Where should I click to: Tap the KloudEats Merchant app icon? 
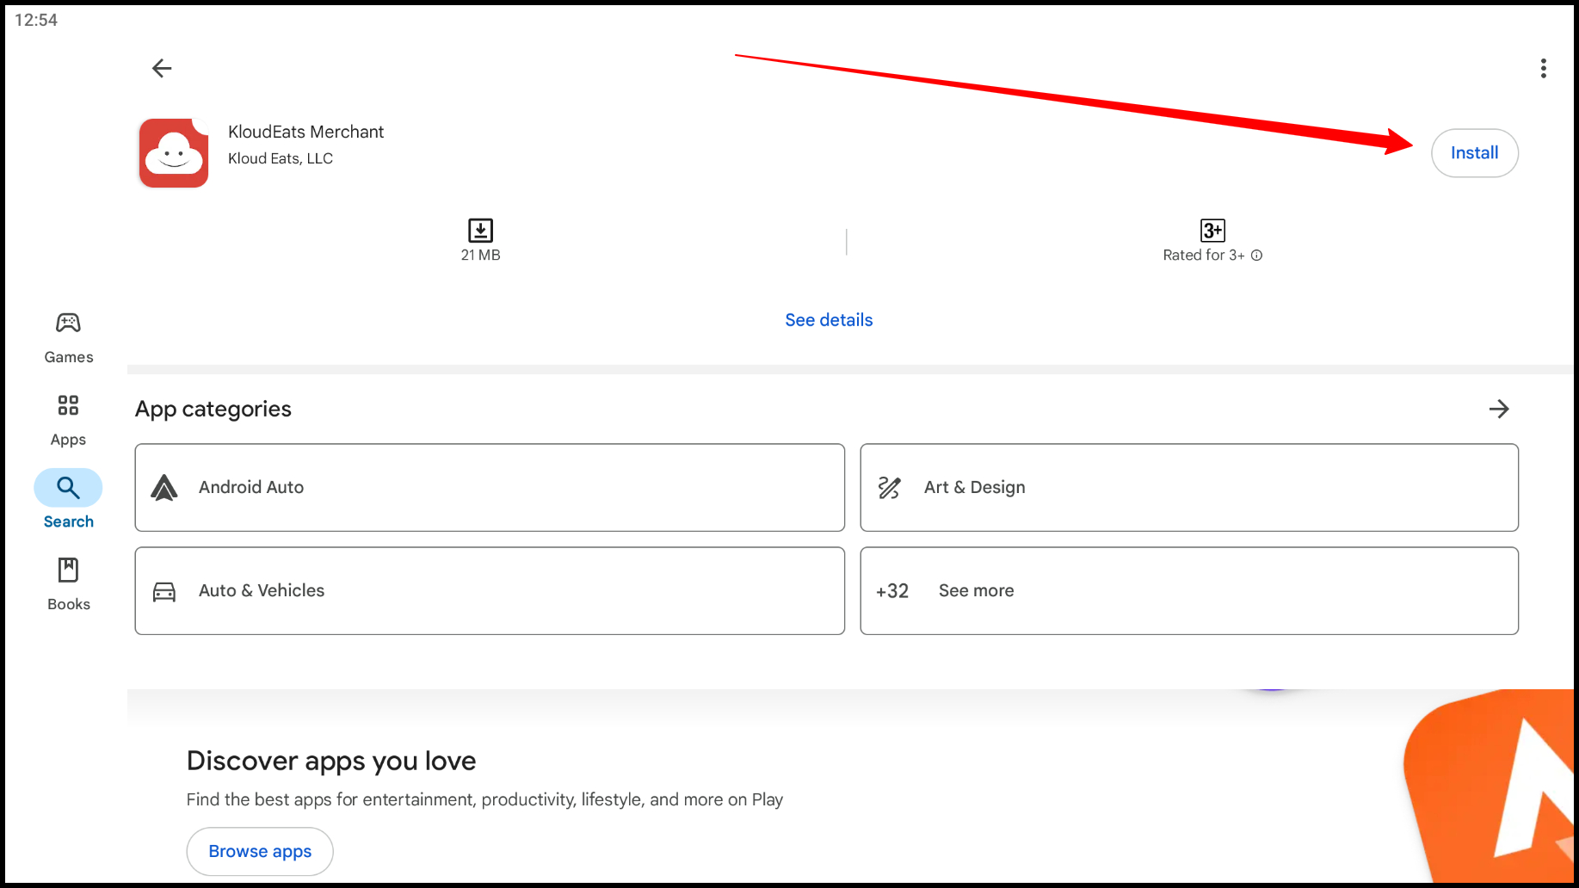(x=174, y=153)
